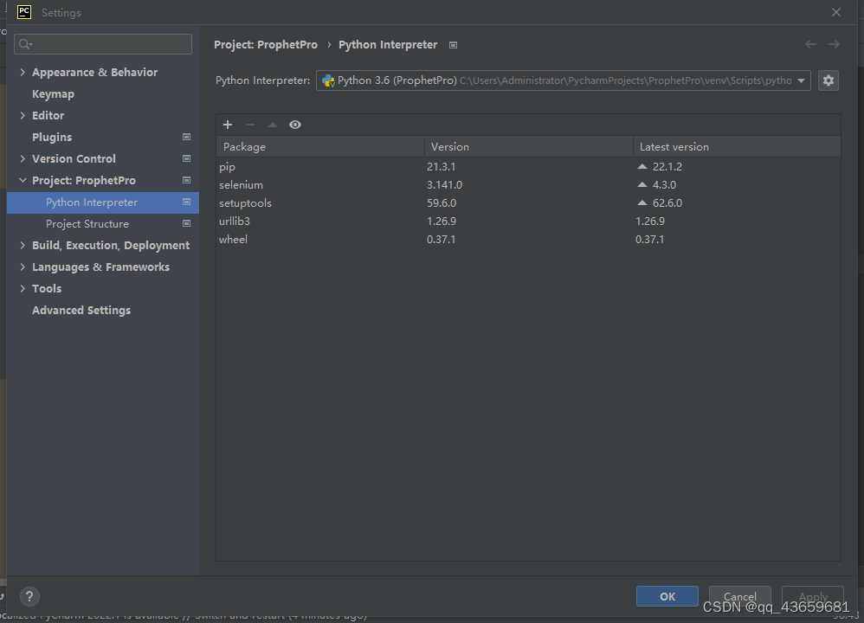This screenshot has height=623, width=864.
Task: Sort by Latest version column header
Action: 738,146
